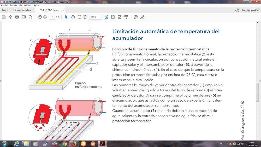
Task: Click the ES language indicator in tray
Action: point(221,144)
